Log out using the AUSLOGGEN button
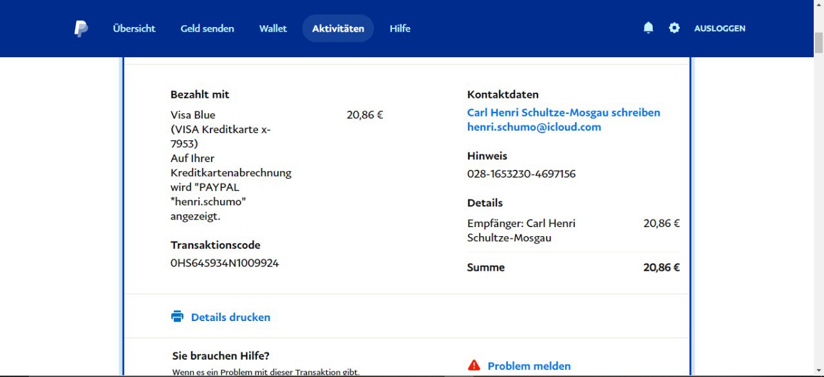 pos(720,28)
